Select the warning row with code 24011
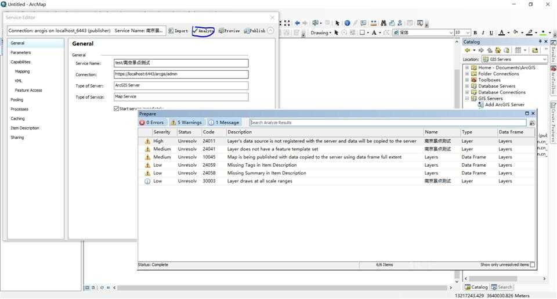Screen dimensions: 557x299 (337, 141)
